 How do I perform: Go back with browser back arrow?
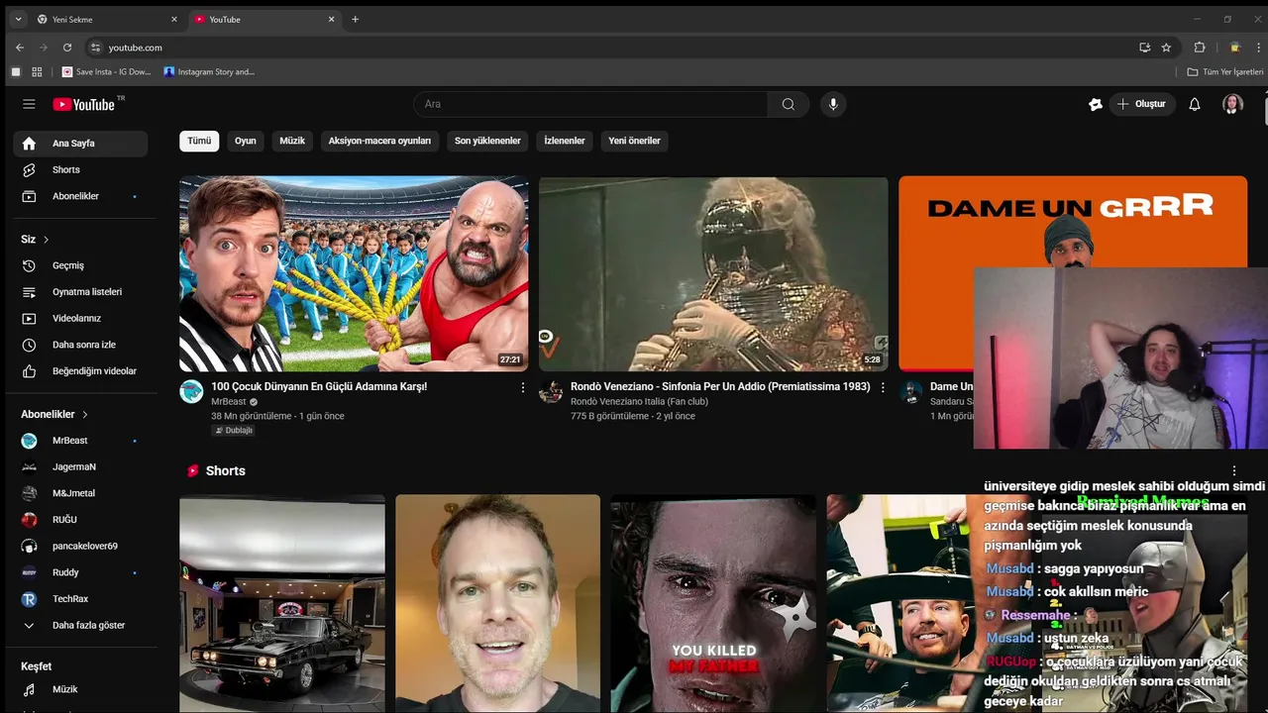(x=20, y=48)
